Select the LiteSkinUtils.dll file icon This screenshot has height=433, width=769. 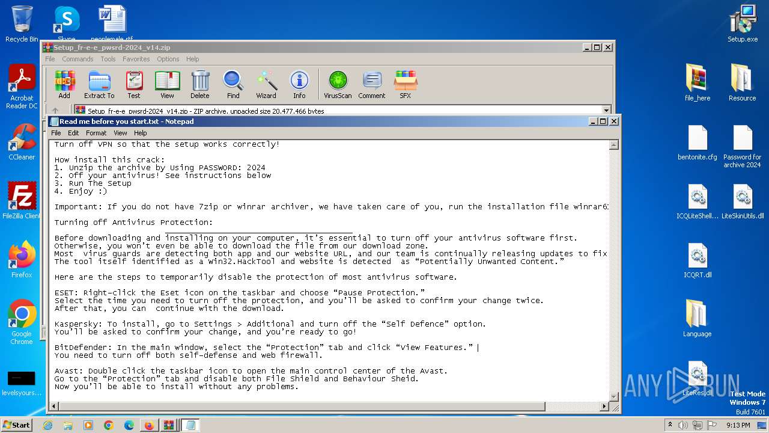(743, 202)
